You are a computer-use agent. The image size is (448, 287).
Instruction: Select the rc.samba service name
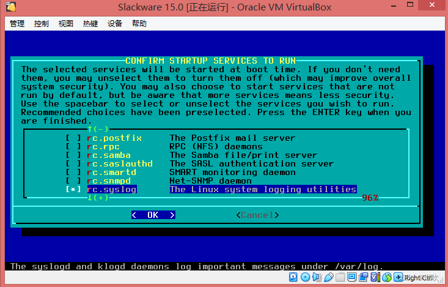[x=109, y=155]
